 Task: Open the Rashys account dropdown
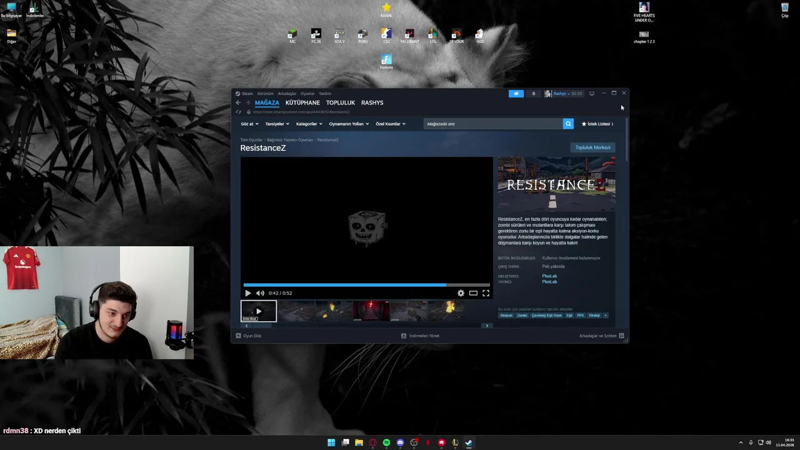pos(563,94)
